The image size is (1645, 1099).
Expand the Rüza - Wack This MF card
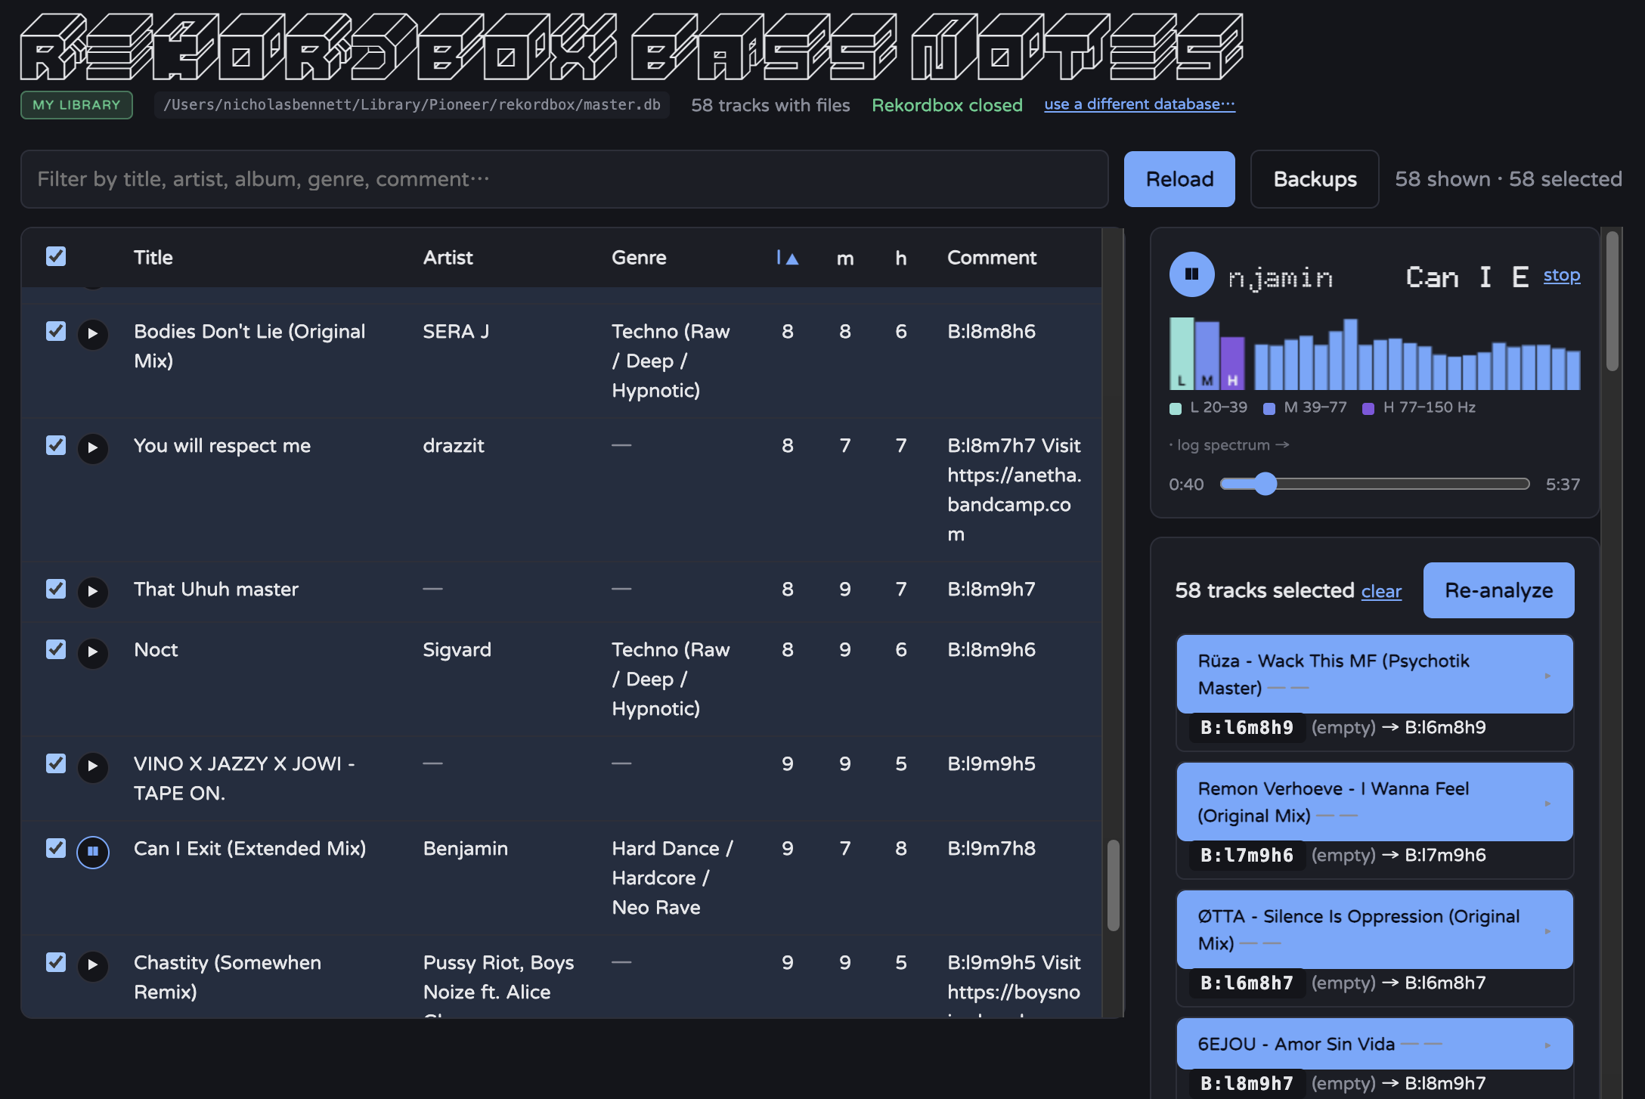(x=1374, y=674)
